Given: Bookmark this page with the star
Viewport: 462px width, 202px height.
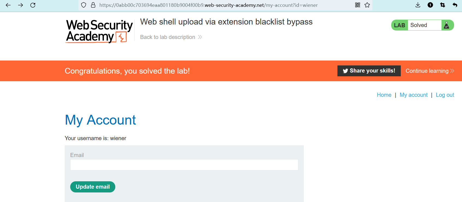Looking at the screenshot, I should [367, 5].
